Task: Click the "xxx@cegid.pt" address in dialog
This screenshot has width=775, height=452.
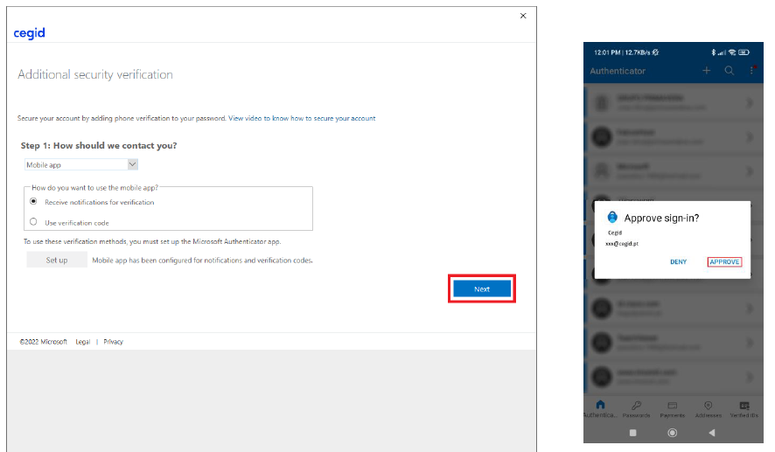Action: tap(622, 244)
